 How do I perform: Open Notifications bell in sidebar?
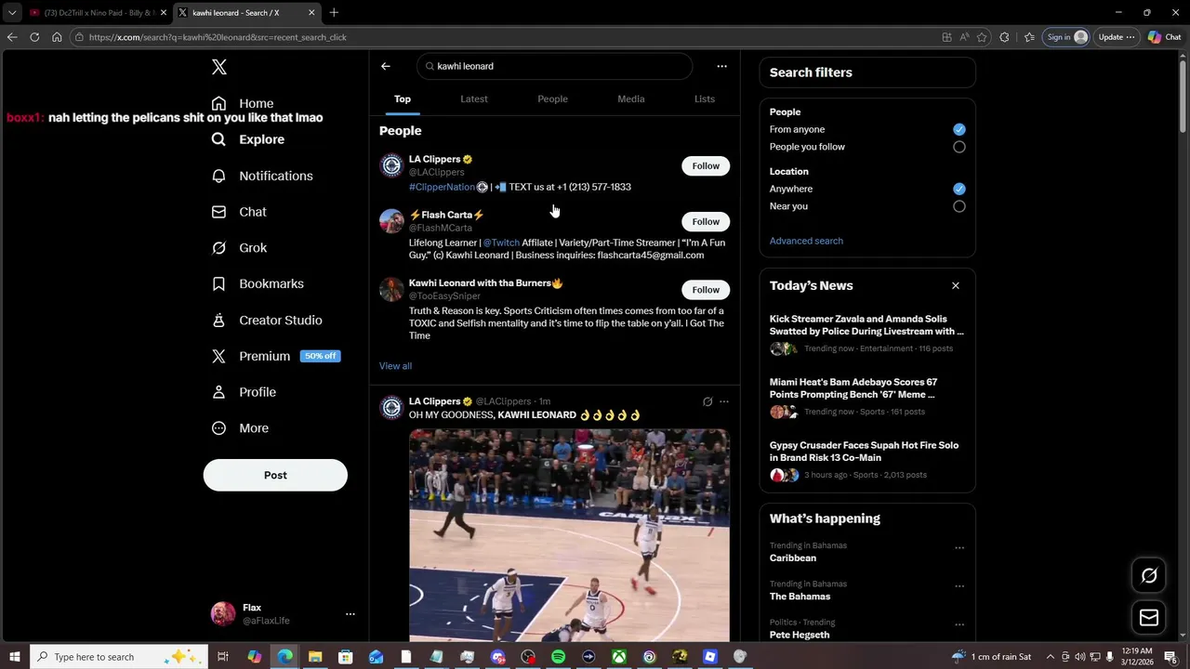point(261,176)
